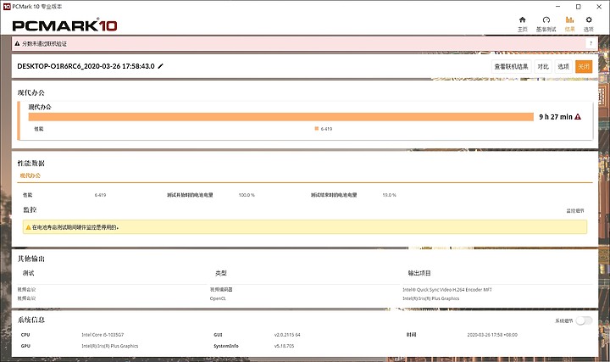Click the 查看联机结果 button
This screenshot has height=362, width=610.
coord(511,67)
